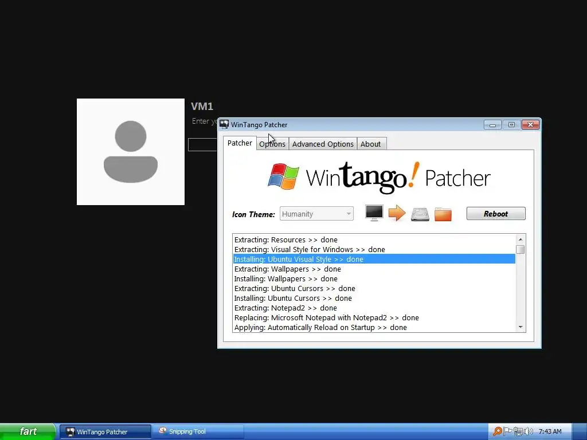
Task: Select 'Replacing: Microsoft Notepad with Notepad2' line
Action: (x=374, y=317)
